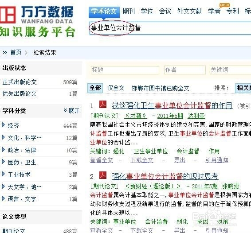Click the breadcrumb arrows icon before 首页
This screenshot has width=251, height=233.
(5, 52)
